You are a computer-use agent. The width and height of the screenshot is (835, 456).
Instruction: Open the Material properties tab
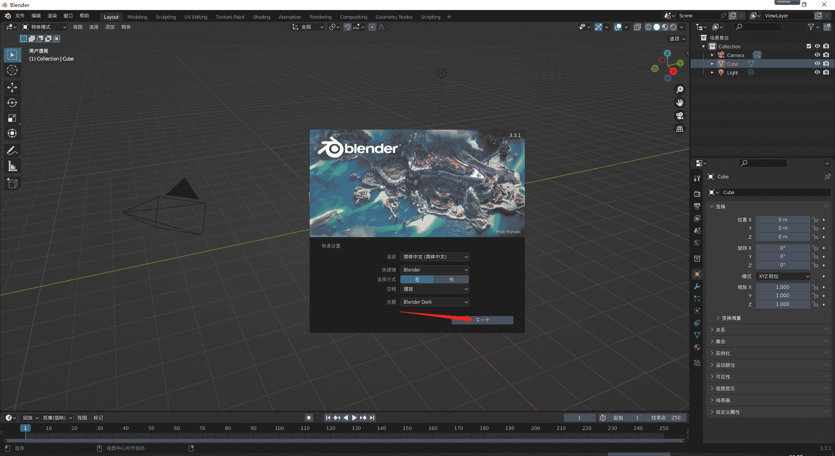[x=697, y=347]
